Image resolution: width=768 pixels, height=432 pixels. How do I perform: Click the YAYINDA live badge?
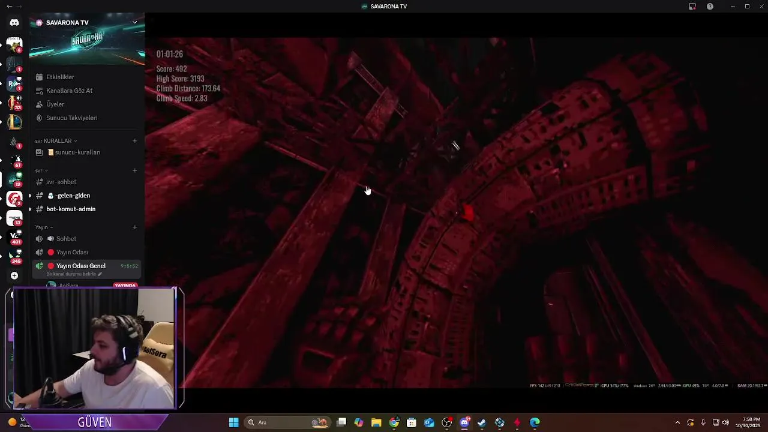pos(125,286)
